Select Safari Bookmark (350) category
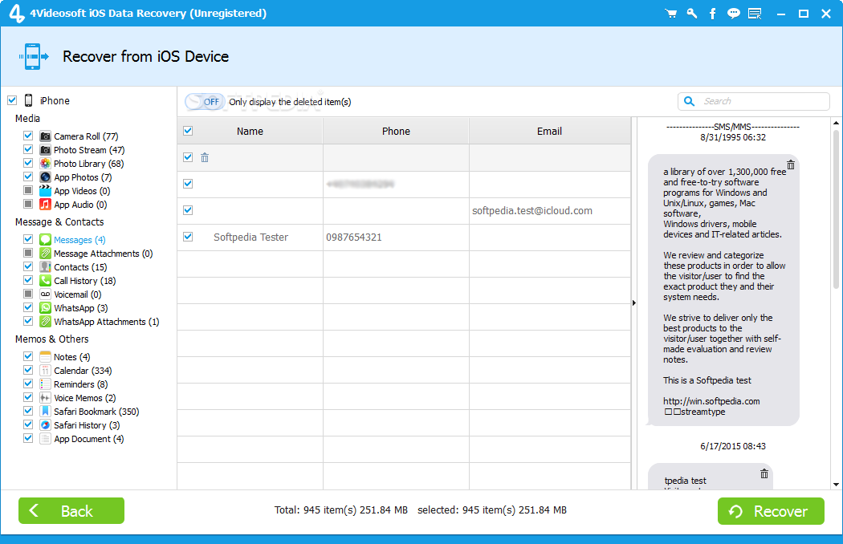 [x=96, y=412]
